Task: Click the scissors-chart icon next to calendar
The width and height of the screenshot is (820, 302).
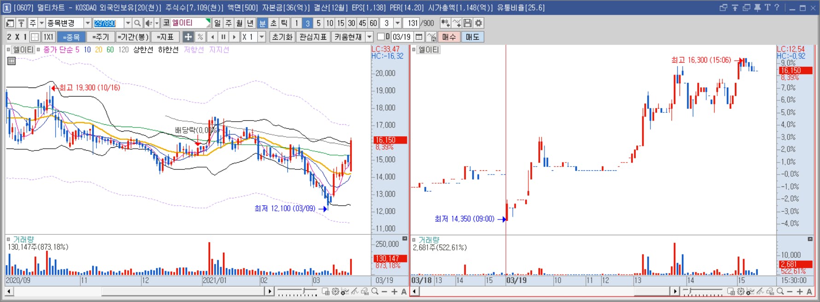Action: (x=431, y=37)
